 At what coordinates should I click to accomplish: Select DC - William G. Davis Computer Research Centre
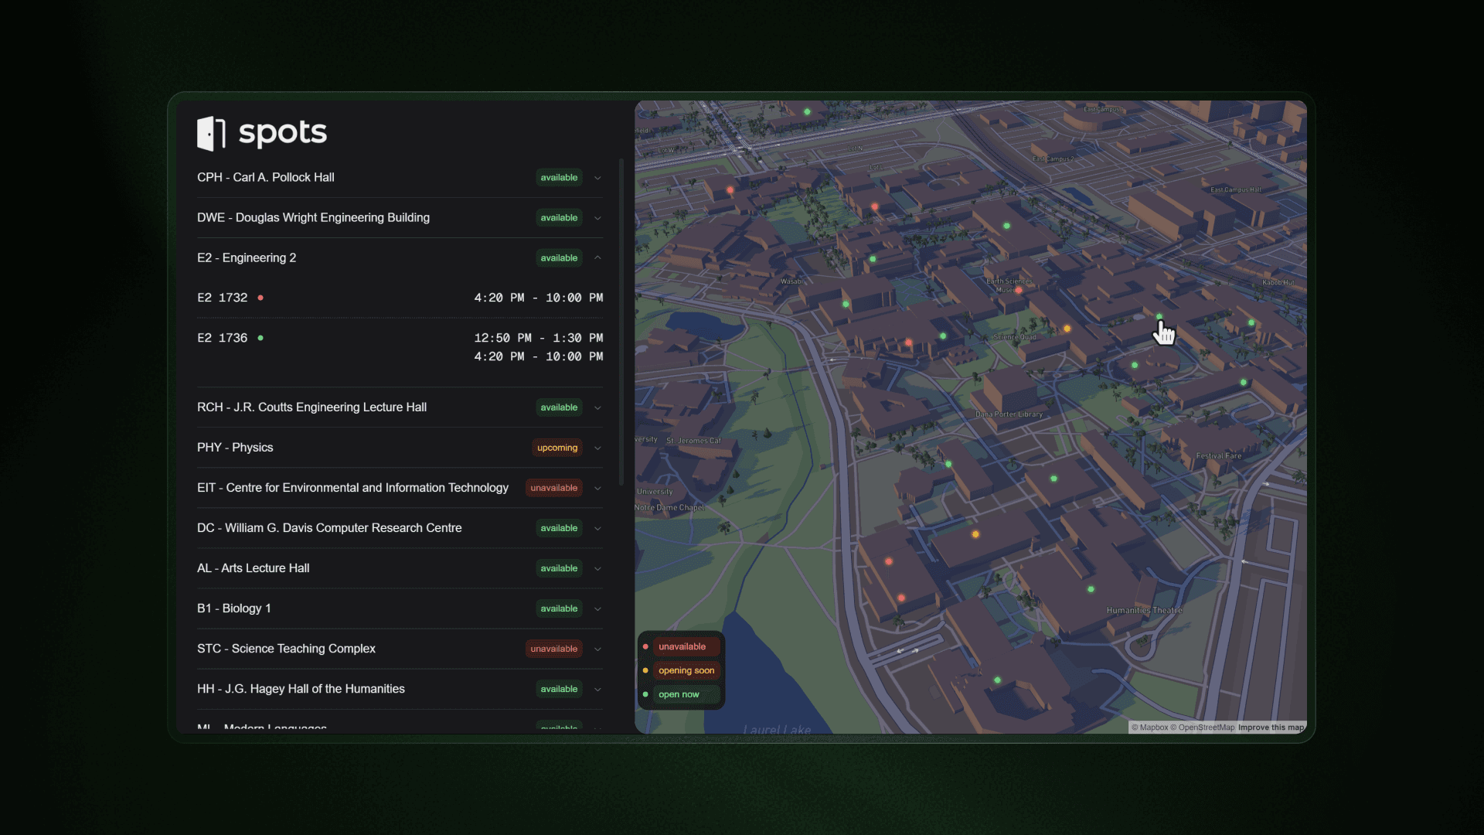point(329,528)
